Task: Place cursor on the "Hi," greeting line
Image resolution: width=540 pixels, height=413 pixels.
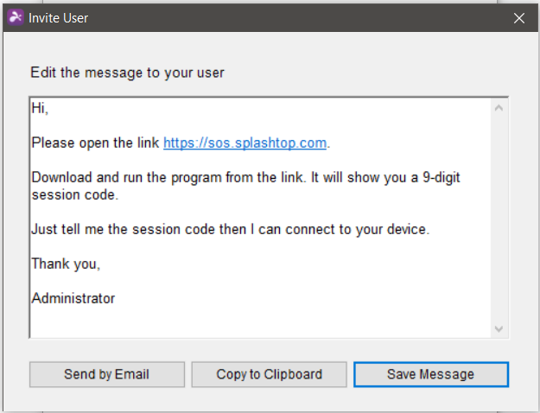Action: (x=40, y=108)
